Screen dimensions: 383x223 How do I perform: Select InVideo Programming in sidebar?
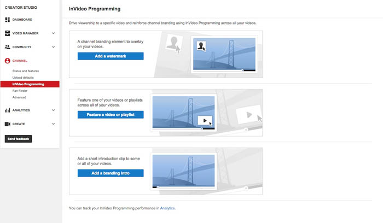[30, 84]
